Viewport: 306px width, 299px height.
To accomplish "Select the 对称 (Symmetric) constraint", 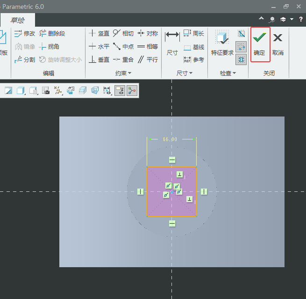I will 148,34.
